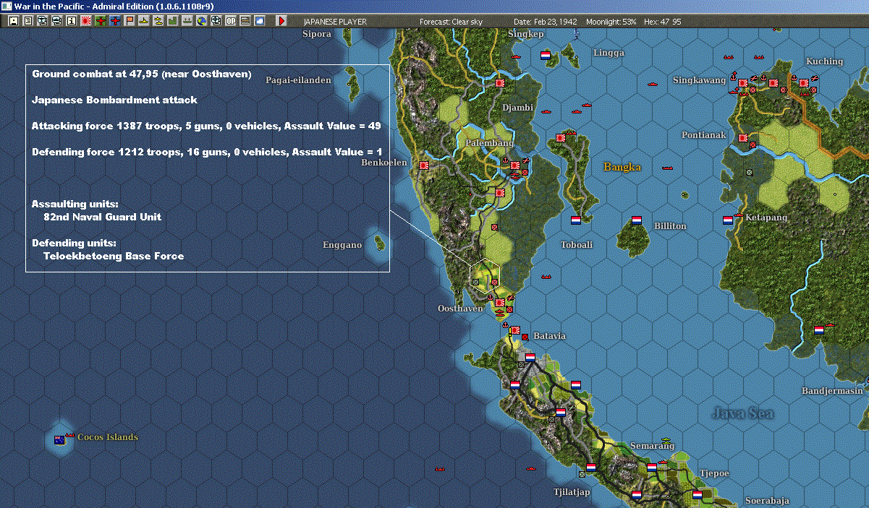Click red plane icon on green background
This screenshot has width=869, height=508.
point(101,21)
